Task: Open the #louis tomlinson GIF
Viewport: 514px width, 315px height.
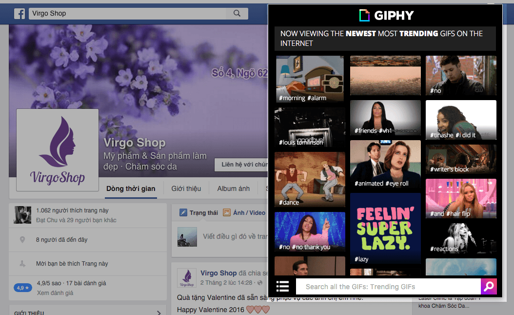Action: tap(310, 127)
